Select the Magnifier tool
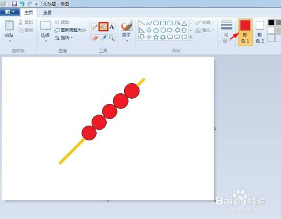This screenshot has height=219, width=281. [112, 38]
